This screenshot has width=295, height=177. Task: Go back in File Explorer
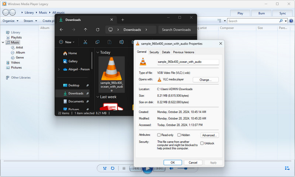coord(61,30)
